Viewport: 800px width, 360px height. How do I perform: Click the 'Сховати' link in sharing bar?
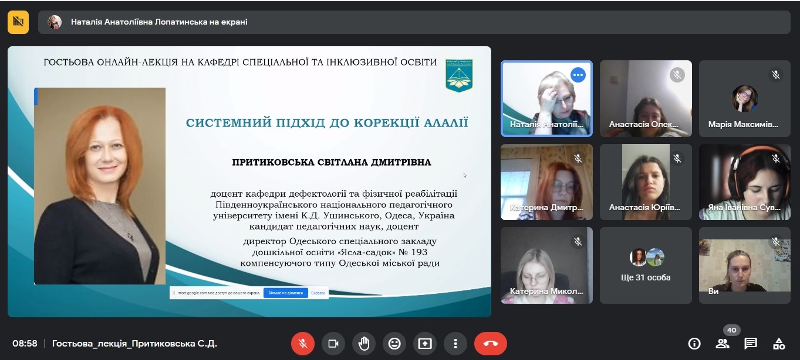[x=318, y=293]
